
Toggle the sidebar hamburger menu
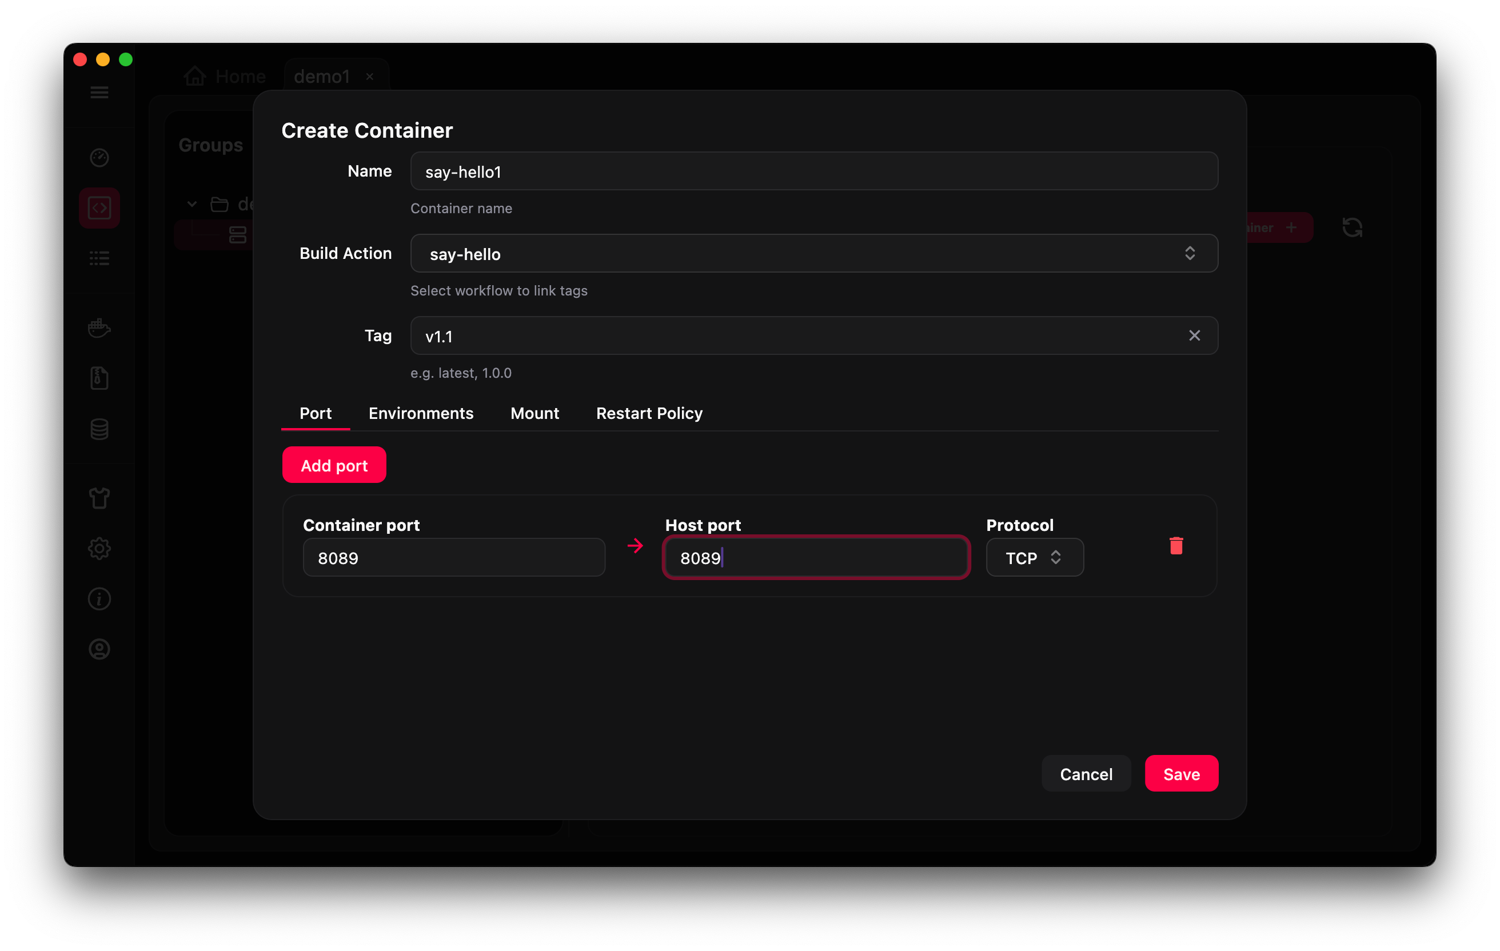click(98, 91)
